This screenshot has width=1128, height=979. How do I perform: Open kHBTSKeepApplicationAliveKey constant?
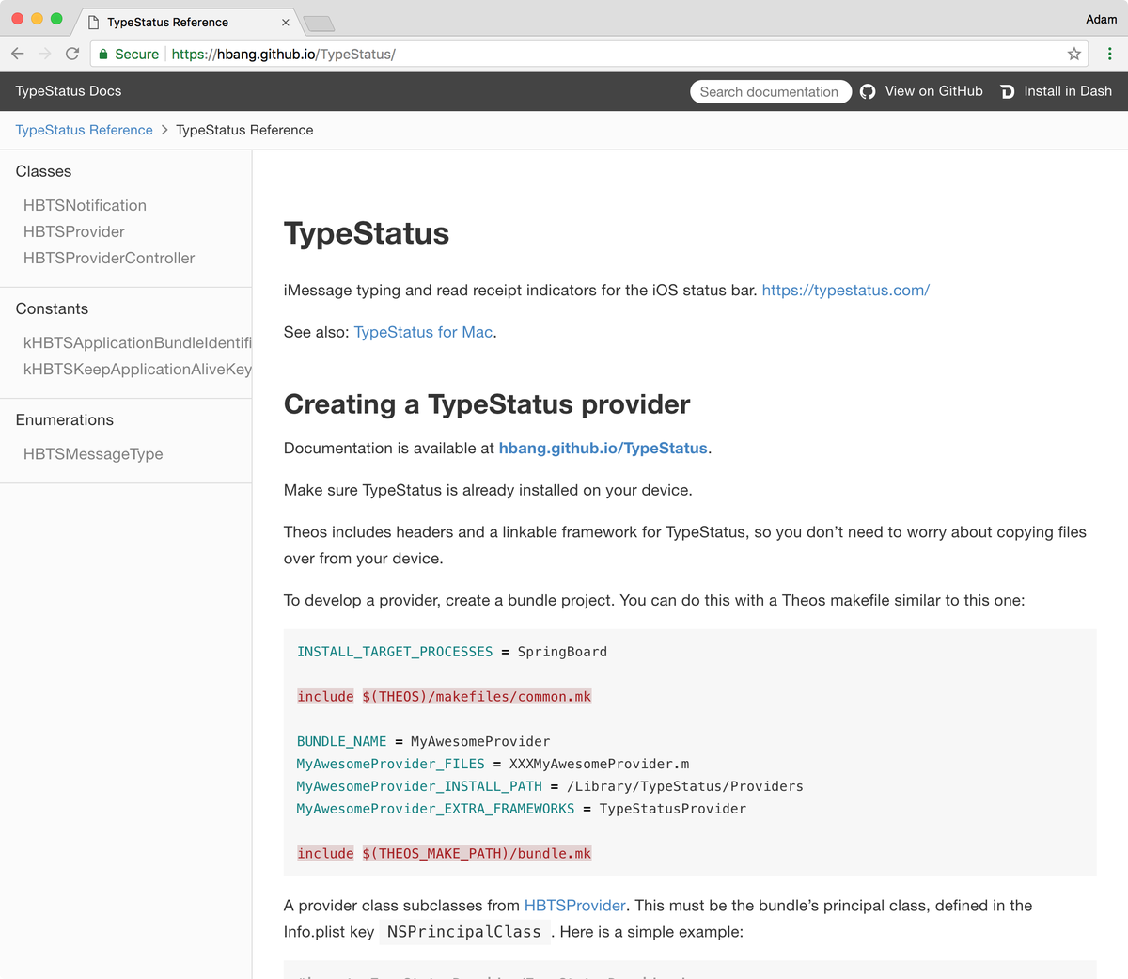137,369
